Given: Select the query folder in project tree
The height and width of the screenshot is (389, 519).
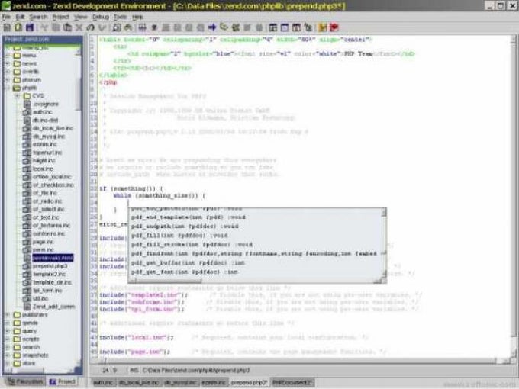Looking at the screenshot, I should (x=29, y=331).
